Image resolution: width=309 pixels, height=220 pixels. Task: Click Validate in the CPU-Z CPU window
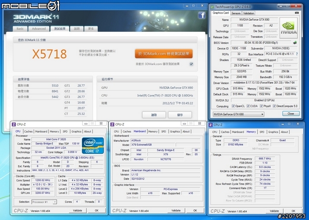point(77,210)
